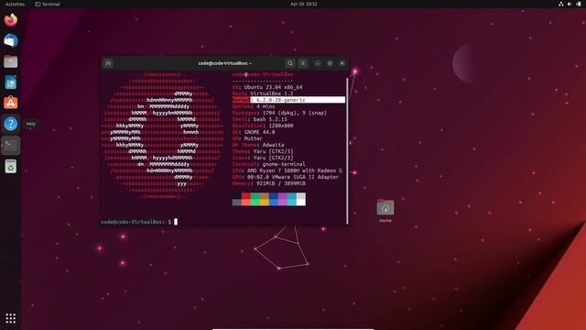Open Firefox from the dock
Screen dimensions: 586x330
[x=10, y=20]
